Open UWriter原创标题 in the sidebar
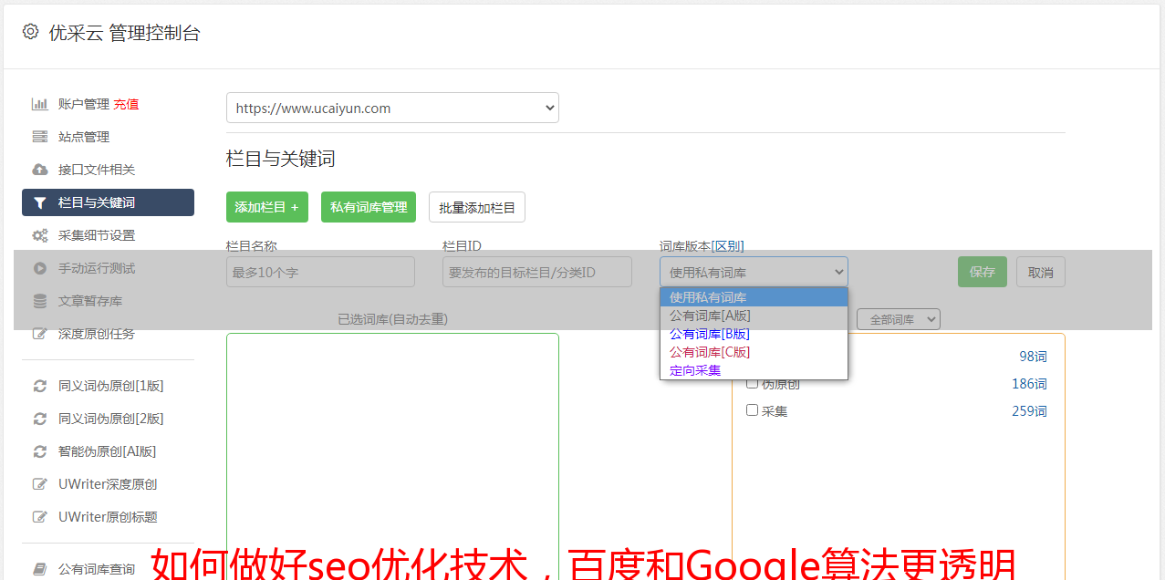Image resolution: width=1165 pixels, height=580 pixels. click(108, 517)
